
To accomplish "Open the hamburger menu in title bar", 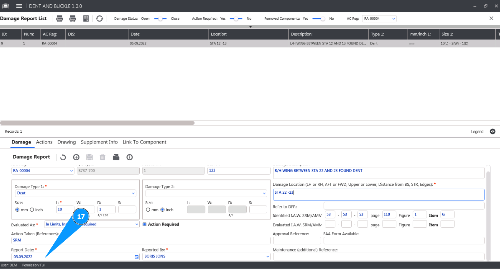I will [x=19, y=6].
